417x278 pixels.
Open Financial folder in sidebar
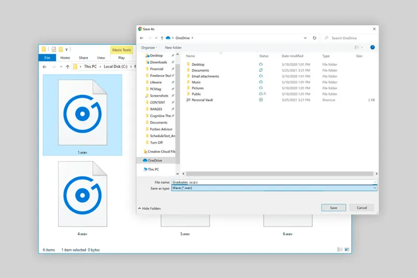click(x=156, y=69)
